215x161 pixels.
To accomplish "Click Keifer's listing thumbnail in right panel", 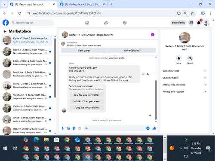I will coord(185,38).
